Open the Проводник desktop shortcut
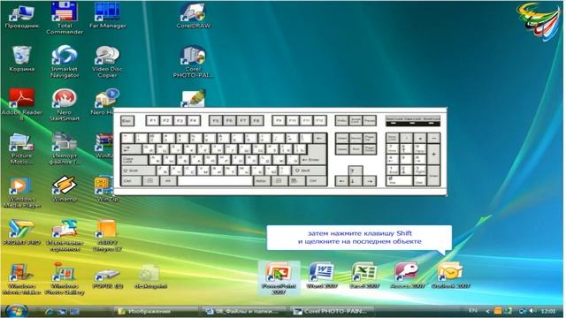This screenshot has width=566, height=318. [x=21, y=16]
